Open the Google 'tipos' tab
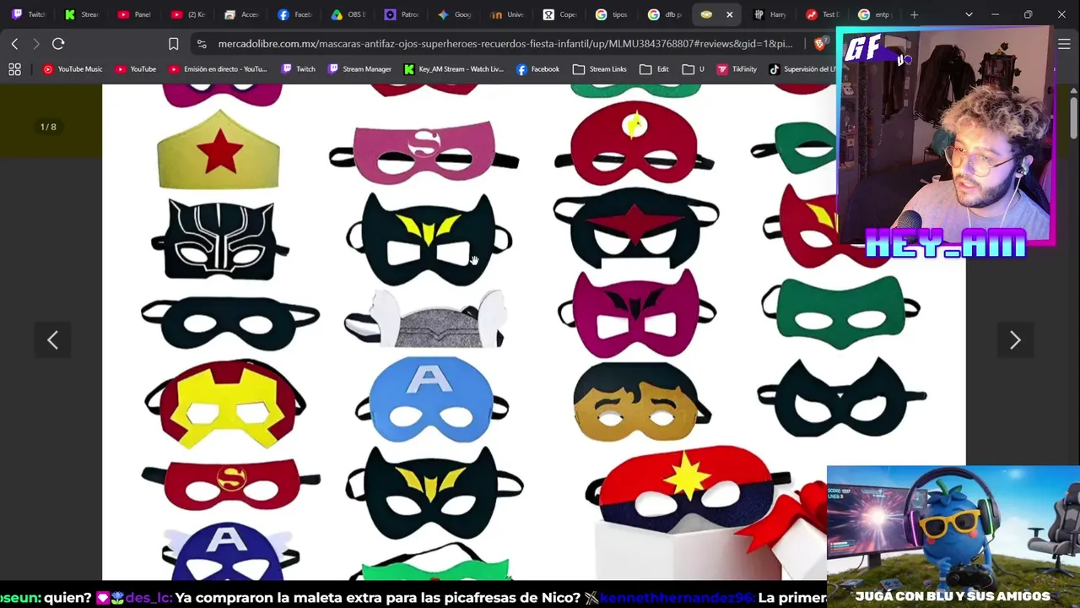Image resolution: width=1080 pixels, height=608 pixels. (613, 14)
